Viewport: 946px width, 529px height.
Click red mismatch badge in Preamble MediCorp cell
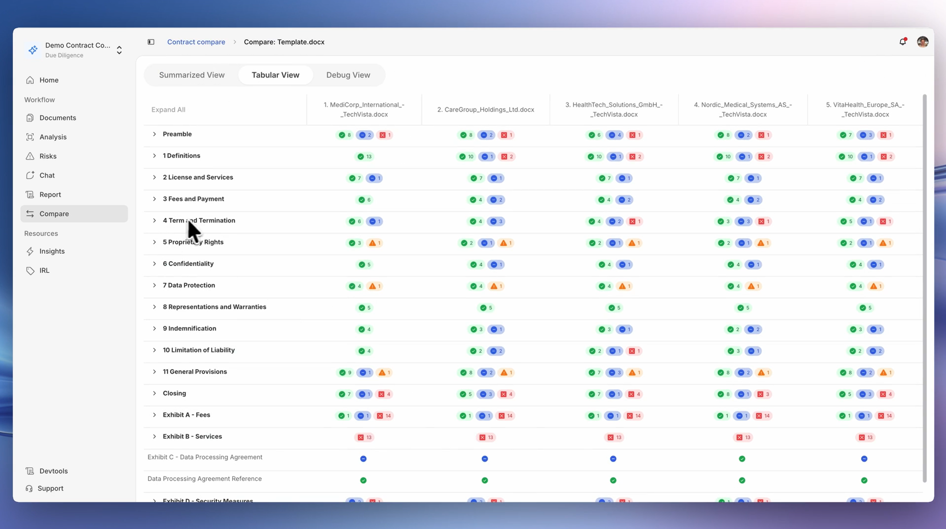[x=385, y=135]
